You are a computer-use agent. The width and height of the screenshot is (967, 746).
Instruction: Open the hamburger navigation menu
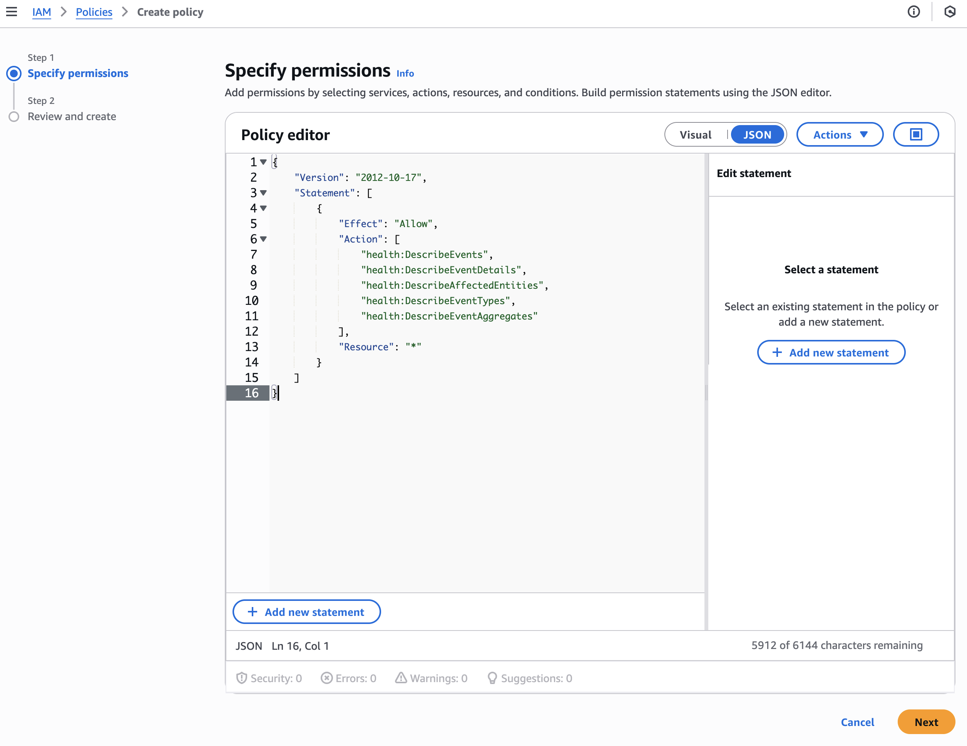12,12
